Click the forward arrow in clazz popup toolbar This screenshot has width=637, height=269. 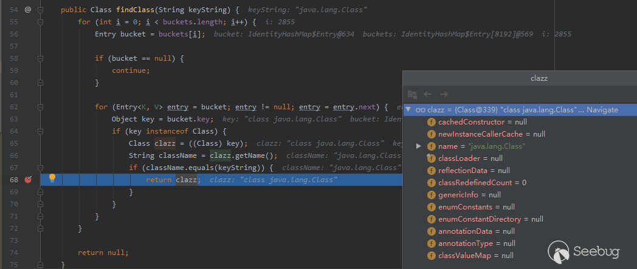444,94
